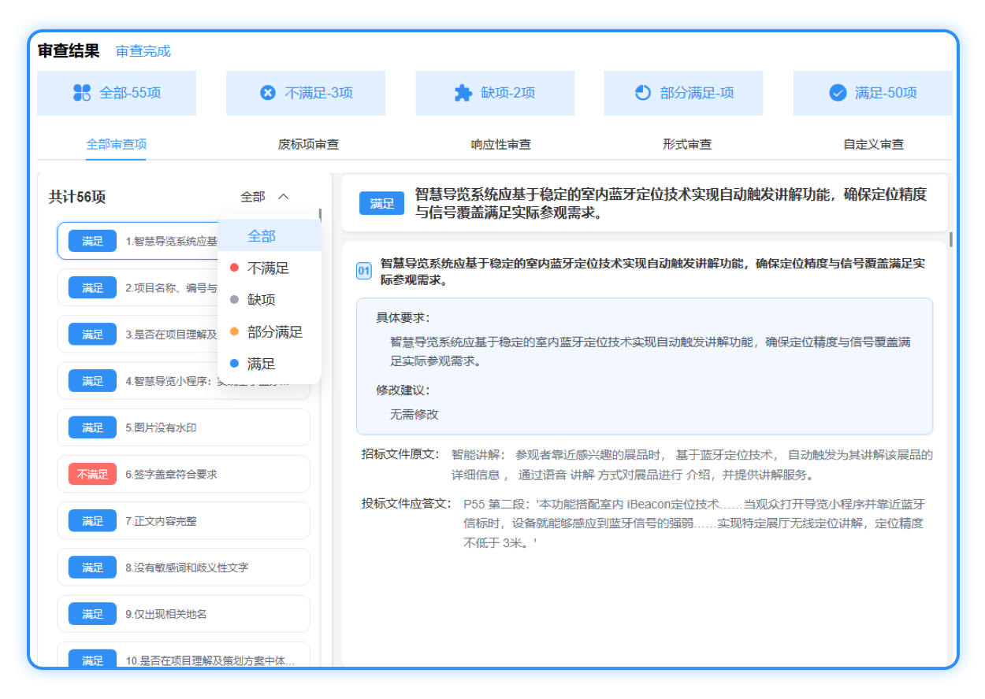Click the X circle icon for 不满足-3项
The height and width of the screenshot is (699, 985).
(268, 93)
